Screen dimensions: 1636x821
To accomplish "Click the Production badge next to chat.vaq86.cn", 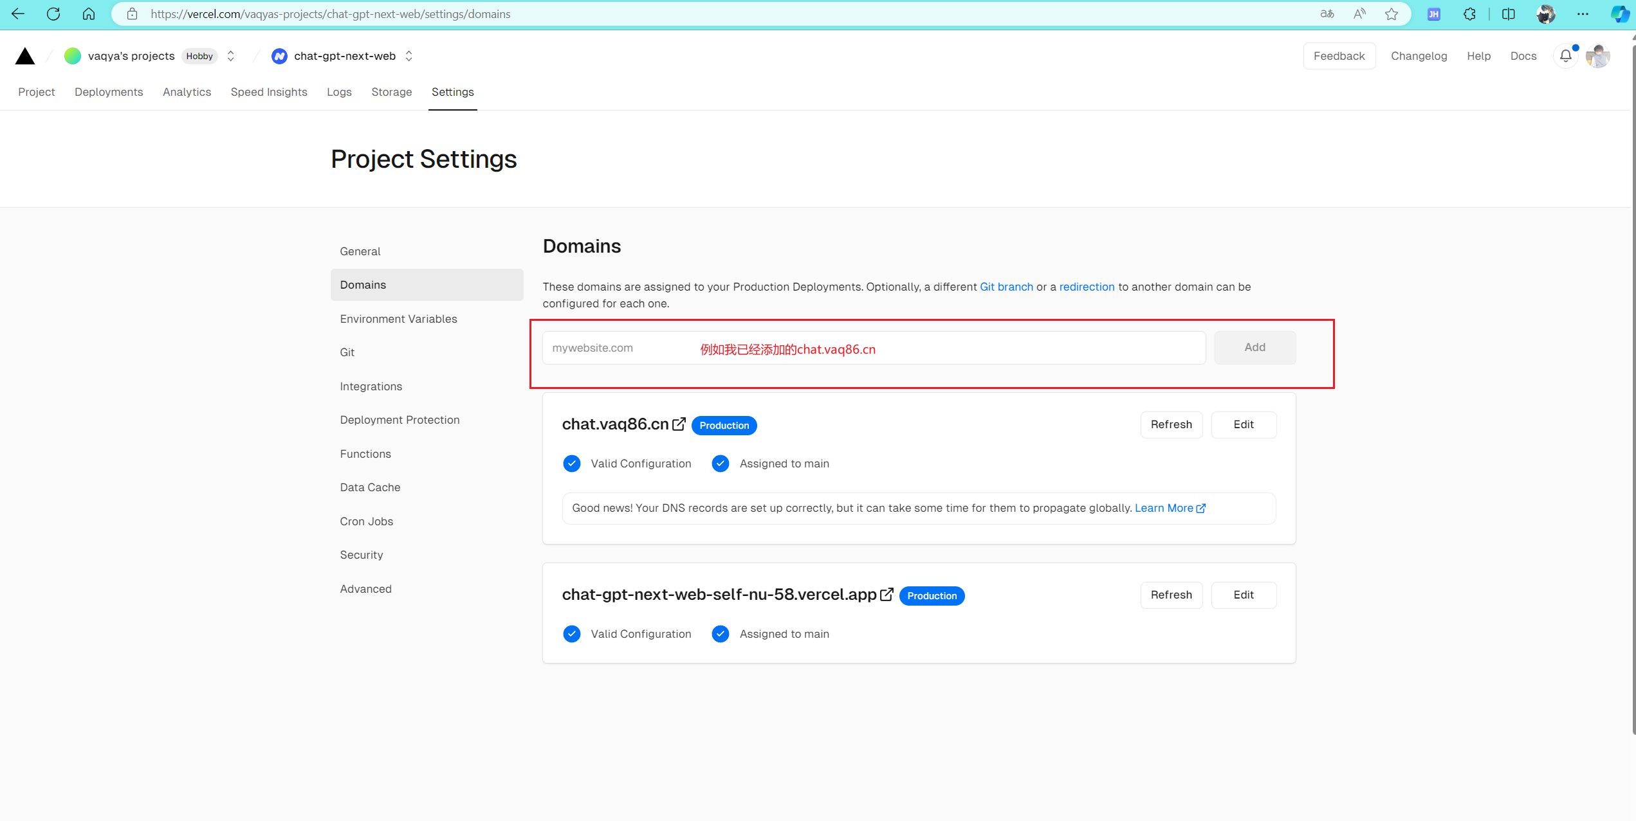I will [x=724, y=426].
